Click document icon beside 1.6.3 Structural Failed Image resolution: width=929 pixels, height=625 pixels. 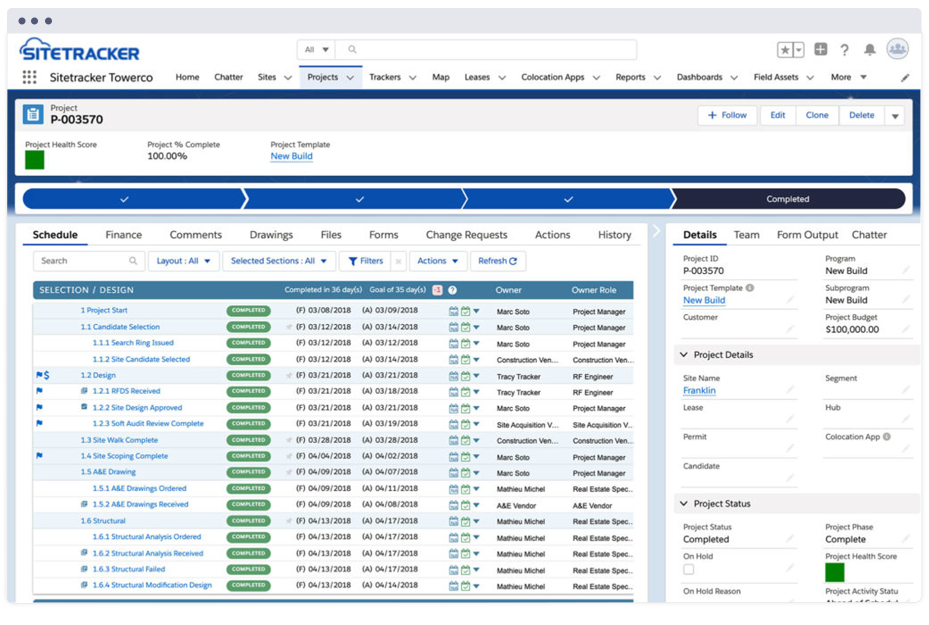pyautogui.click(x=84, y=569)
